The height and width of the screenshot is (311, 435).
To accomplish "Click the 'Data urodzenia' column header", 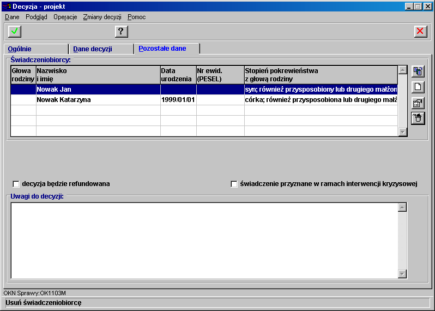I will tap(178, 75).
